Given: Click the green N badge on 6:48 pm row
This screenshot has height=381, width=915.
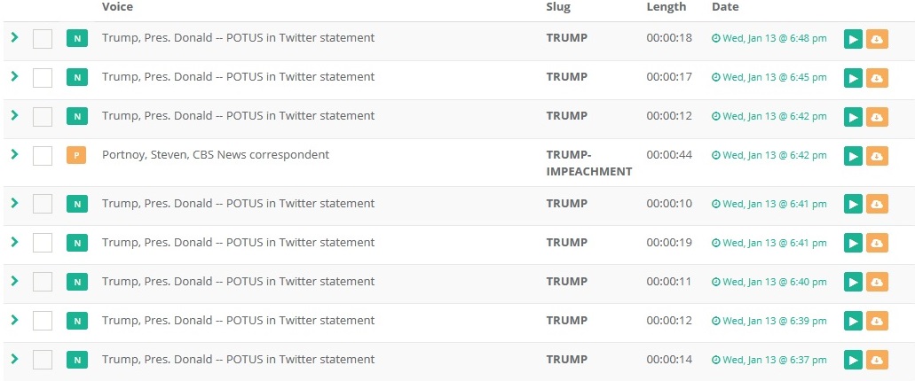Looking at the screenshot, I should click(77, 39).
